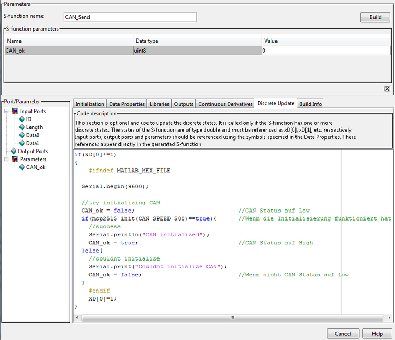Click the Data0 port icon
Screen dimensions: 395x340
[22, 135]
